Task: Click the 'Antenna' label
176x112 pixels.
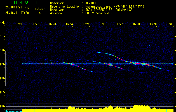Action: 56,13
